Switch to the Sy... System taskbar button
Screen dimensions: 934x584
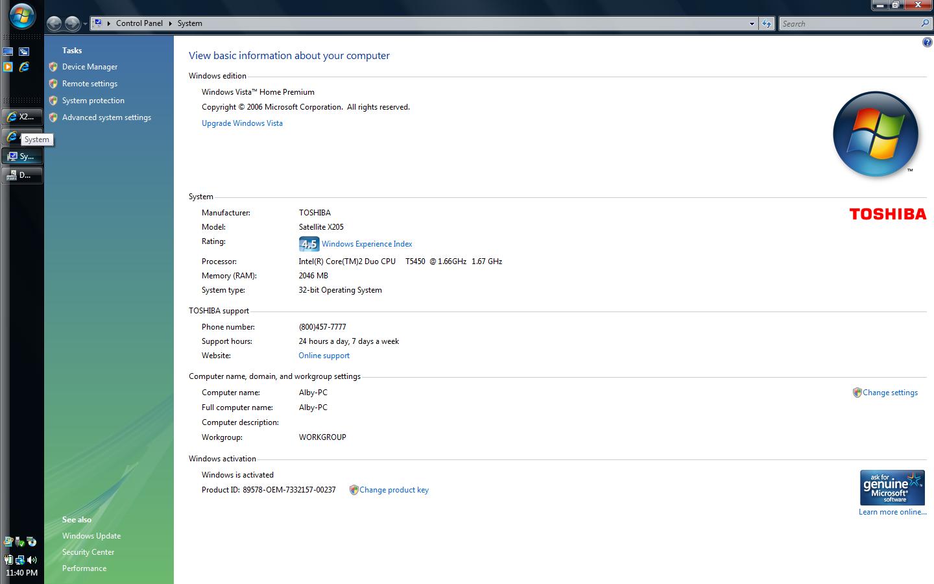pyautogui.click(x=22, y=156)
